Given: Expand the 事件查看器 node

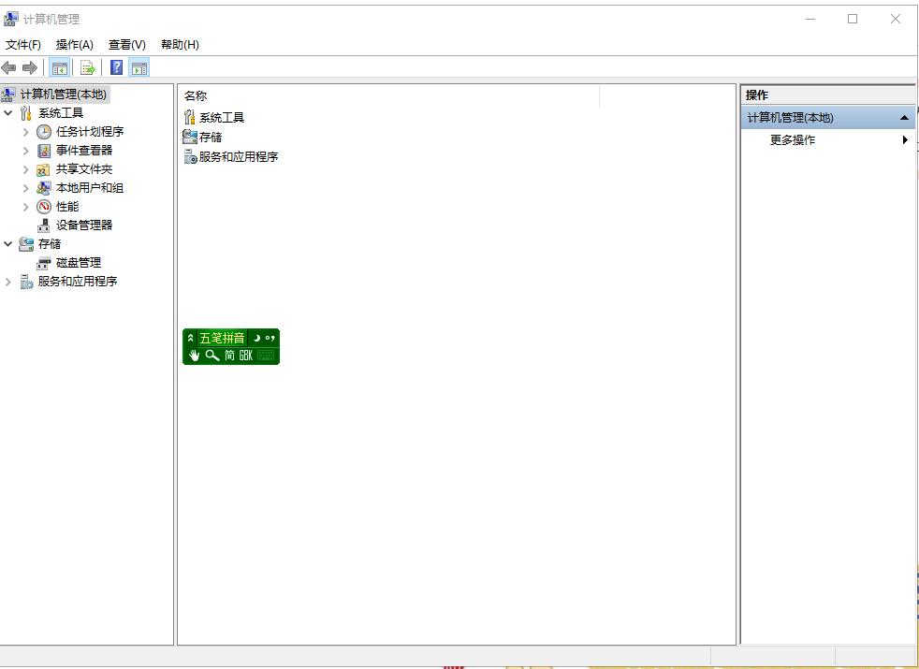Looking at the screenshot, I should point(26,151).
